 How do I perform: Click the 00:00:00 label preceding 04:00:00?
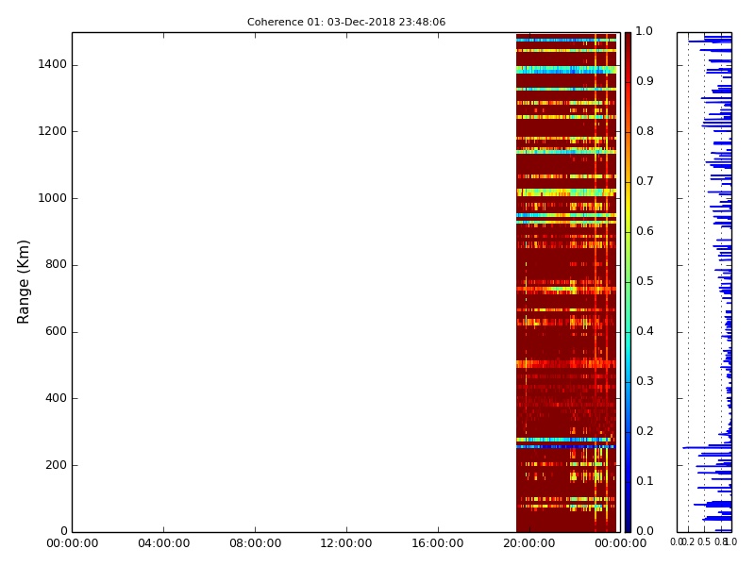pyautogui.click(x=73, y=543)
